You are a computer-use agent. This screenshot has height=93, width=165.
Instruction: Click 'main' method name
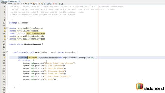pos(37,52)
